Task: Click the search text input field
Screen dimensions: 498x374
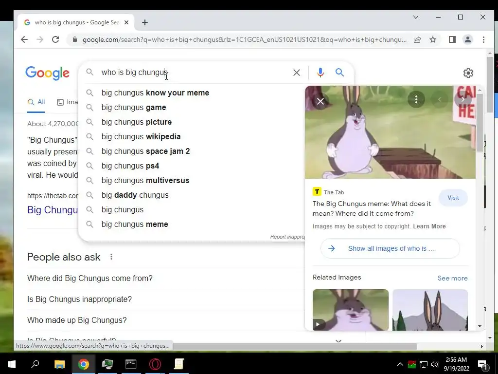Action: [193, 73]
